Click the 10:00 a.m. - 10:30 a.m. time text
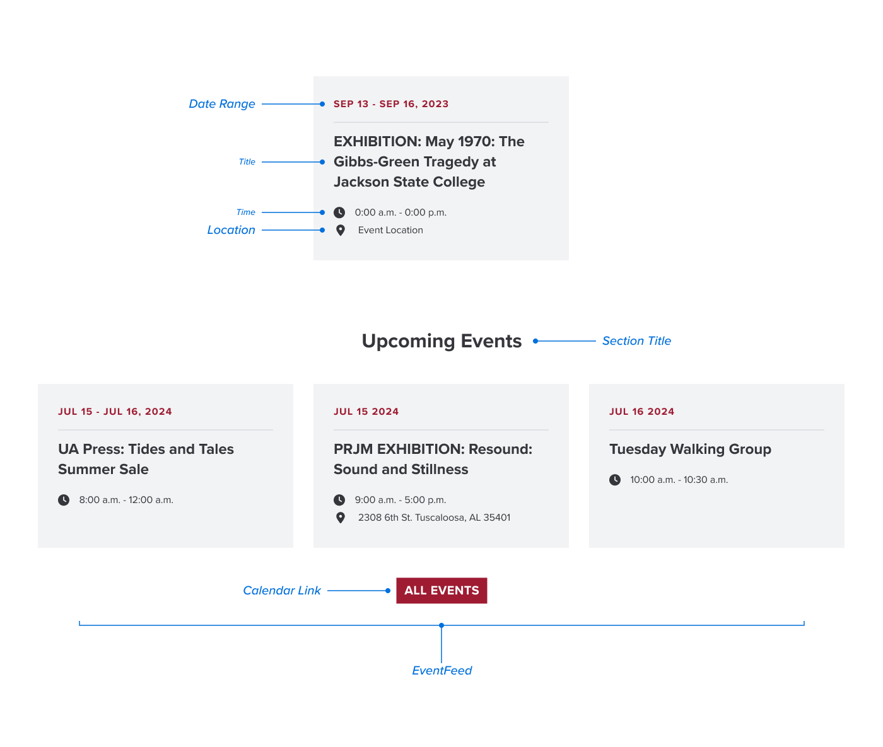The image size is (883, 747). (679, 480)
